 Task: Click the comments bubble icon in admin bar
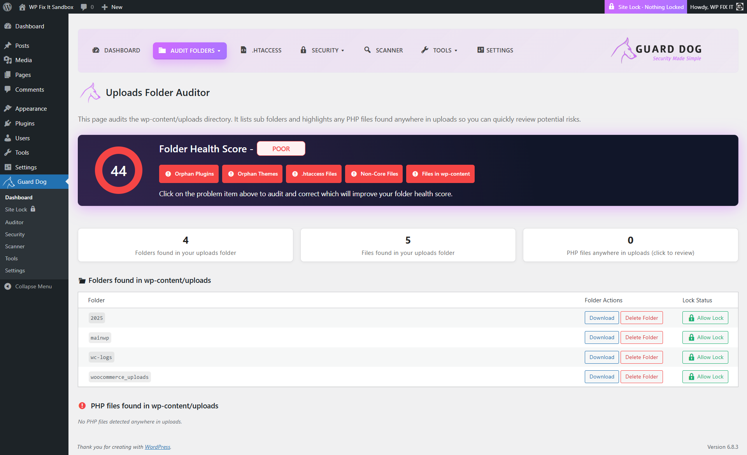tap(84, 7)
